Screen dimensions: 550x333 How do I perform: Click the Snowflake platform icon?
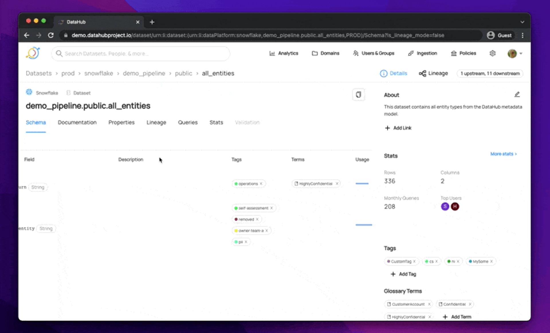pos(29,92)
